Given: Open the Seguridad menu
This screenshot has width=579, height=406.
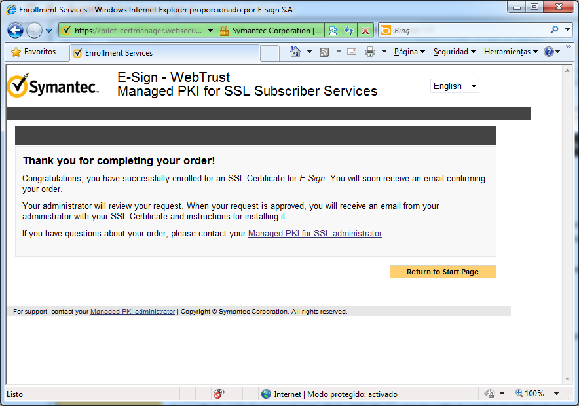Looking at the screenshot, I should coord(454,52).
